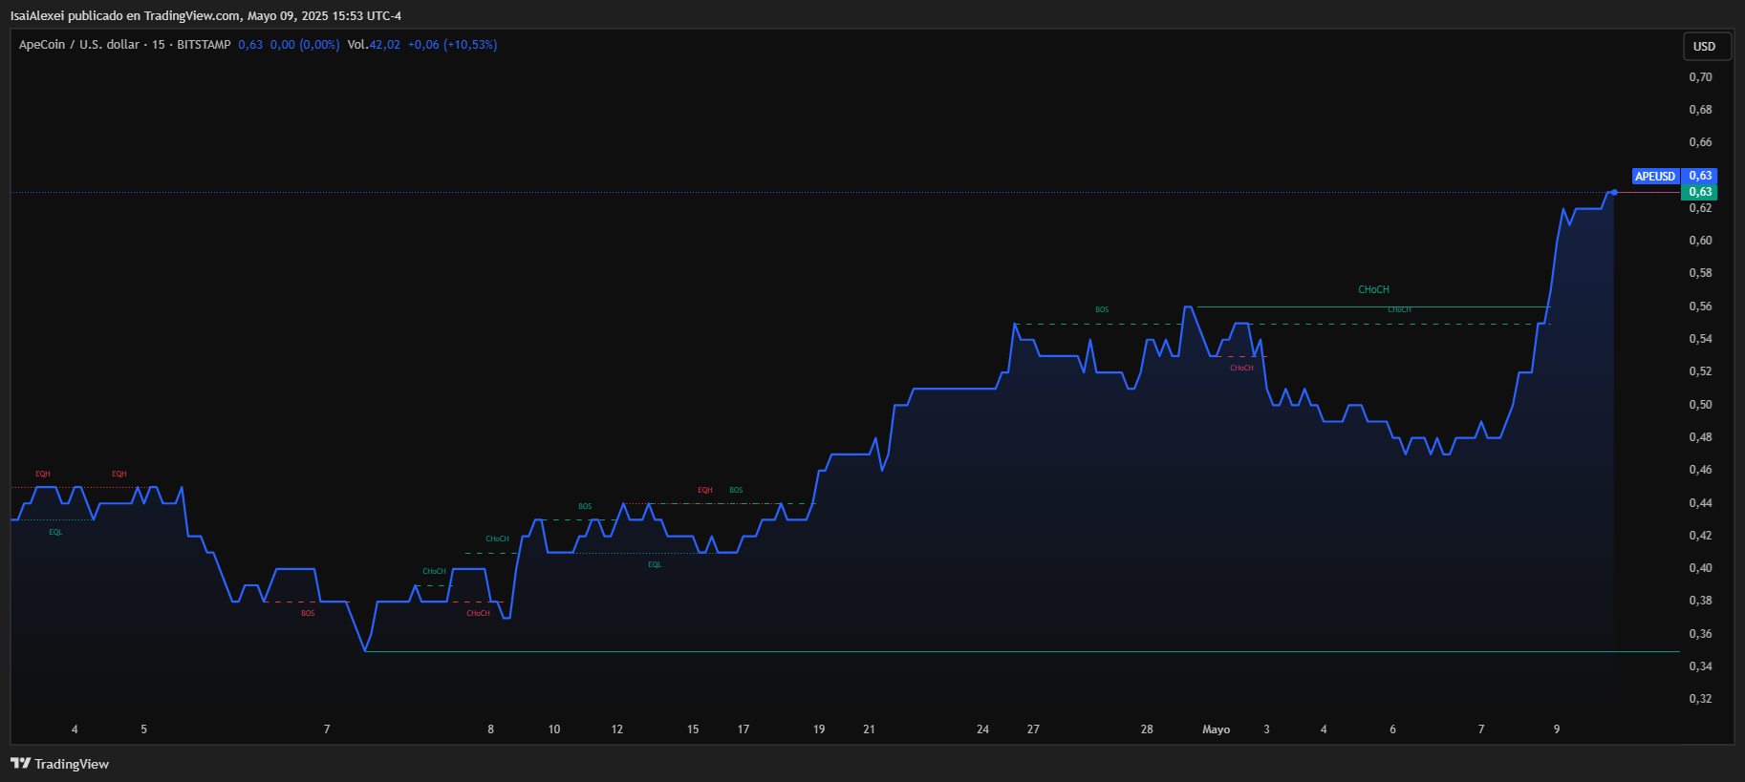Select the red BOS label below the dashed line
Screen dimensions: 1745x782
click(308, 614)
